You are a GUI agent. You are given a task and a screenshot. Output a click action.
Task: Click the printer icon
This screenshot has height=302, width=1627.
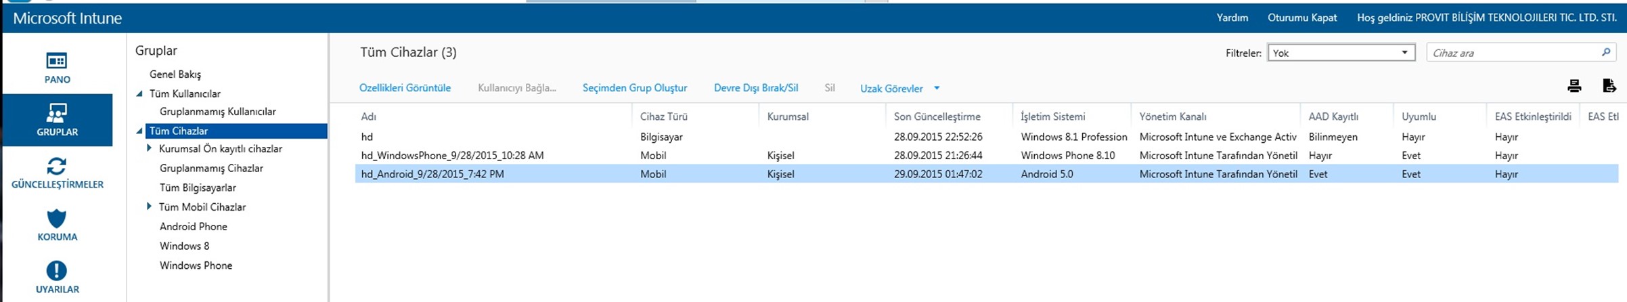(1574, 86)
